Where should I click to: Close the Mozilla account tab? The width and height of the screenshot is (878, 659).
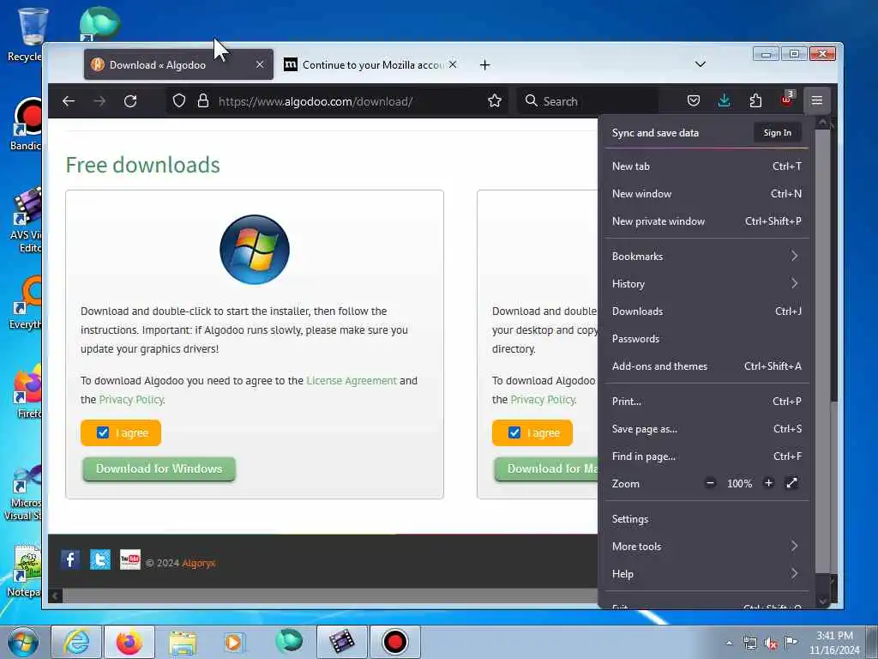[x=453, y=65]
